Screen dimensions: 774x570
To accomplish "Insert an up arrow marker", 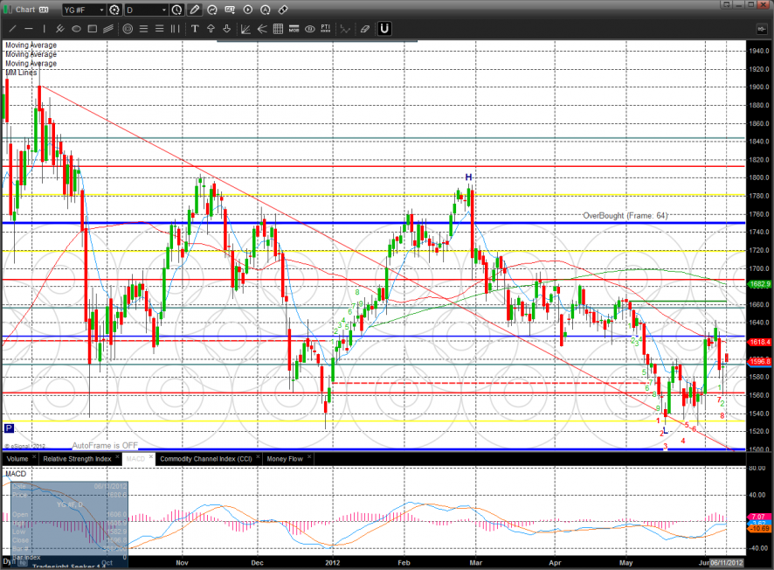I will click(x=211, y=29).
